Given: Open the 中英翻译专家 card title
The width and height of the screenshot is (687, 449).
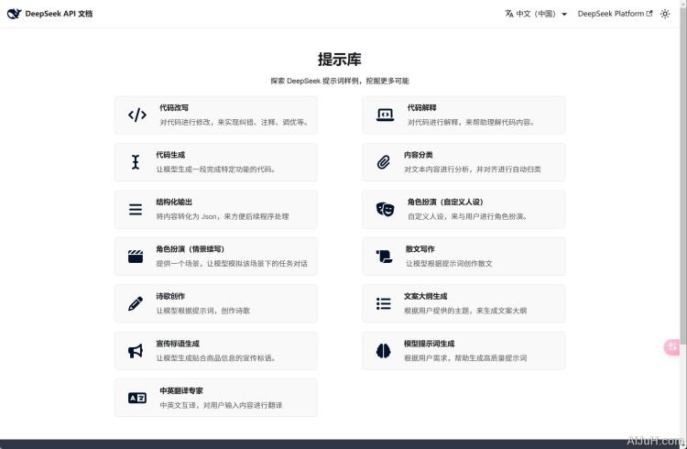Looking at the screenshot, I should click(181, 390).
